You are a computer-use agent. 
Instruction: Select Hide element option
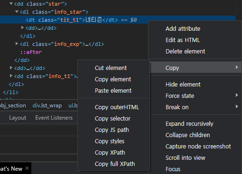(183, 85)
